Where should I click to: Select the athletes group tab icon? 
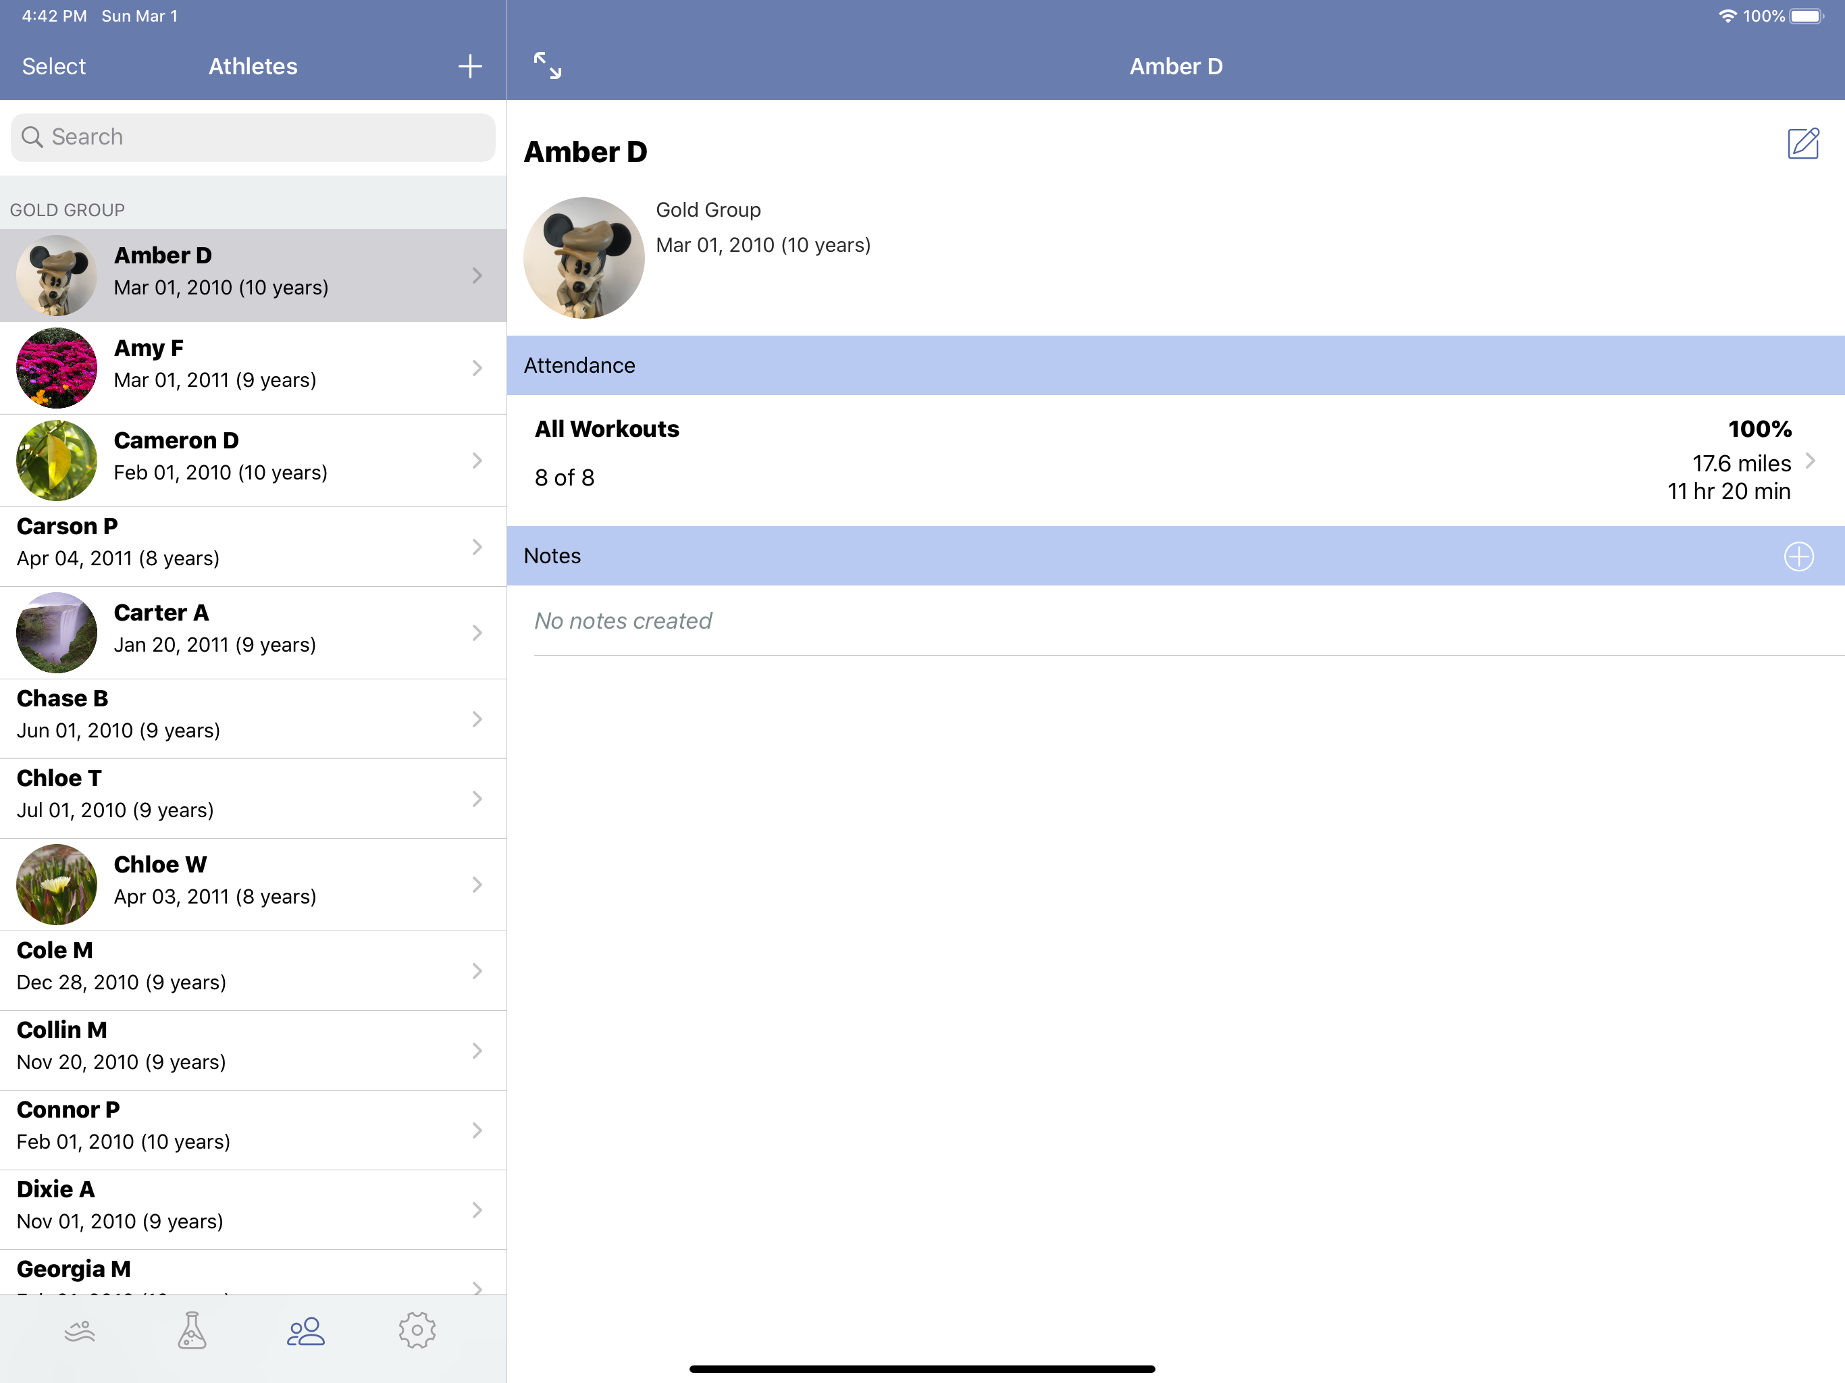click(305, 1330)
